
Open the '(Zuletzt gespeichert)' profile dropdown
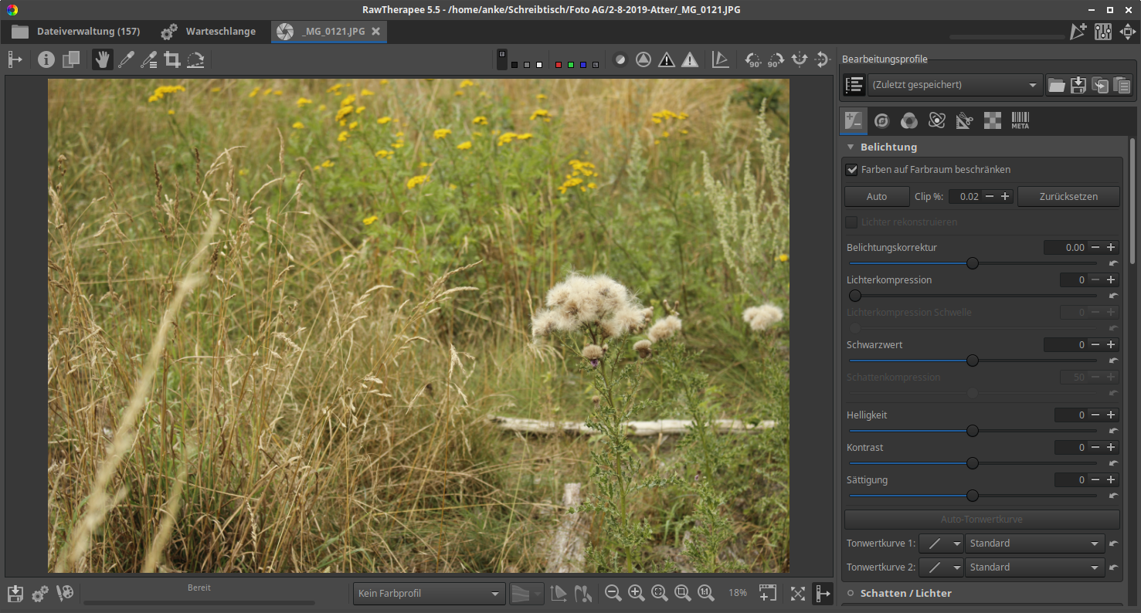[x=954, y=85]
